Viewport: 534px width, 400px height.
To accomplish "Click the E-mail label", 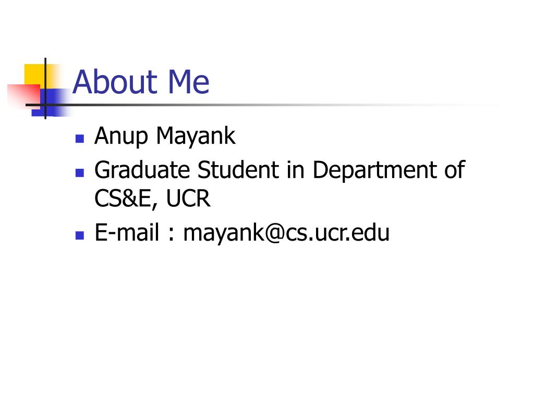I will point(127,233).
